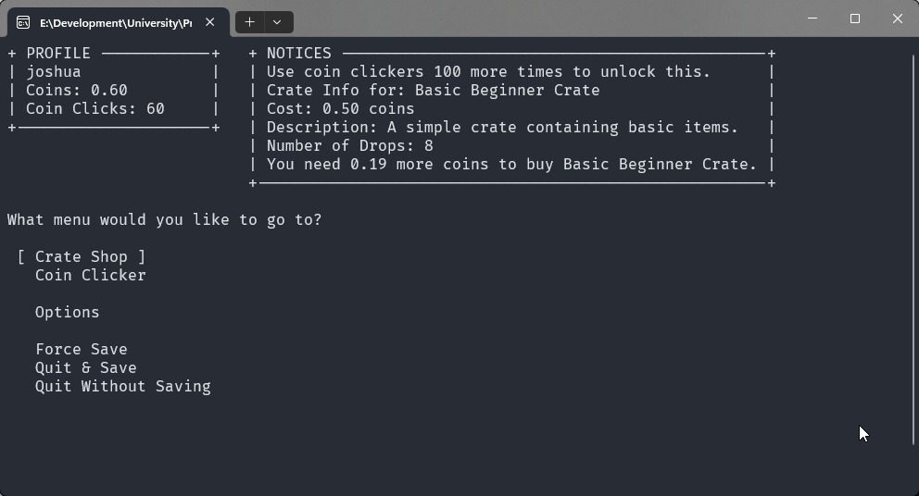Image resolution: width=919 pixels, height=496 pixels.
Task: Click the username joshua in profile
Action: [53, 71]
